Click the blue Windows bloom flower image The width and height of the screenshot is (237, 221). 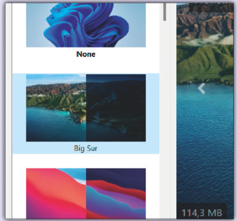87,26
